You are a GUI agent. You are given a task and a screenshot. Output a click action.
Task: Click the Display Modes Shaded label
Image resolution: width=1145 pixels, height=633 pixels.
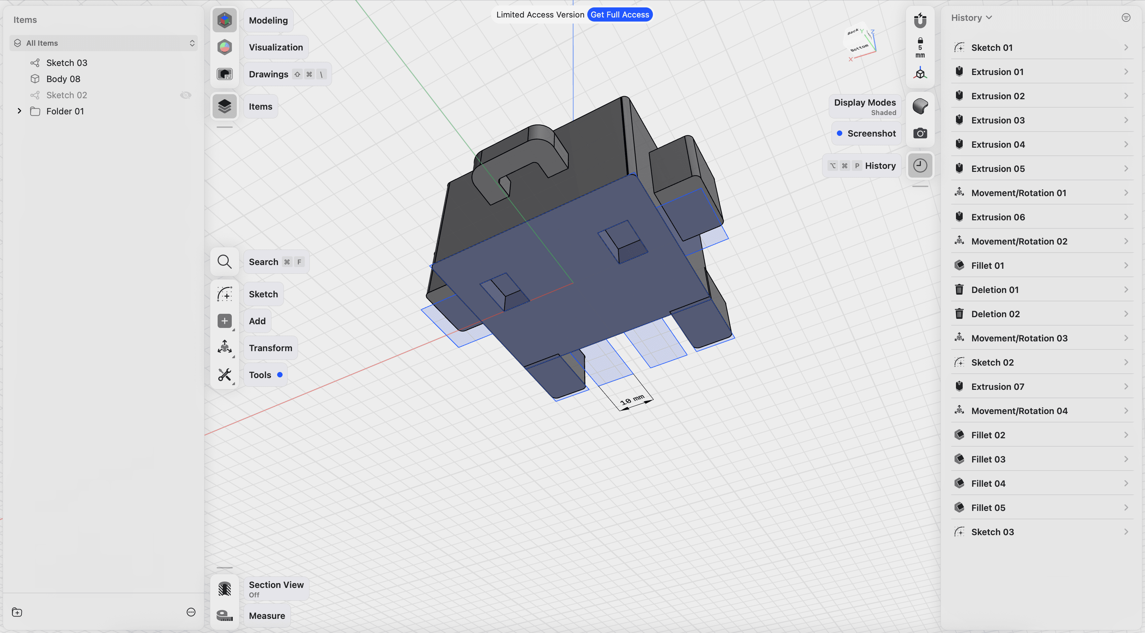(865, 106)
